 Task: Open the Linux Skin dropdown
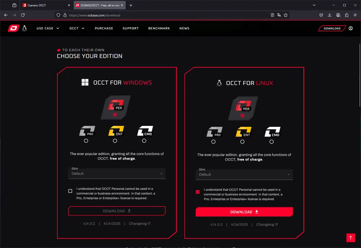pyautogui.click(x=244, y=174)
